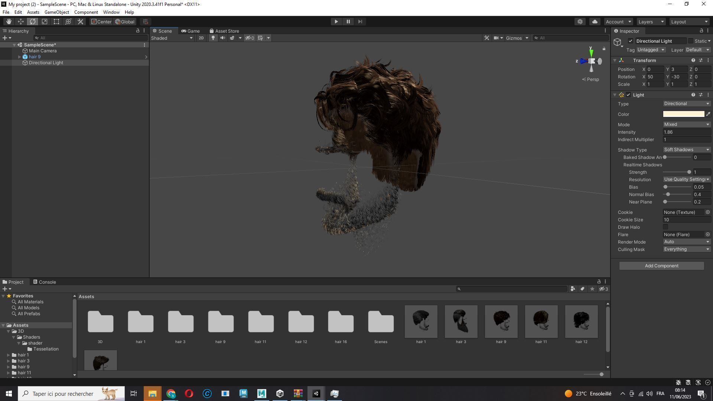Screen dimensions: 713x401
Task: Toggle scene lighting bulb icon
Action: (213, 38)
